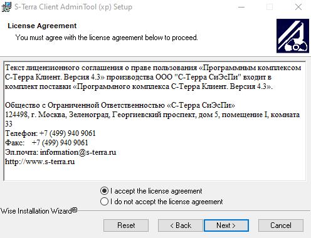Cancel the installation
Screen dimensions: 311x238
pos(281,225)
